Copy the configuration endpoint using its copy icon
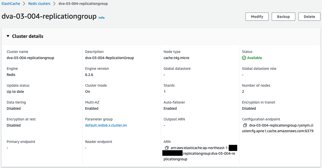 click(245, 125)
